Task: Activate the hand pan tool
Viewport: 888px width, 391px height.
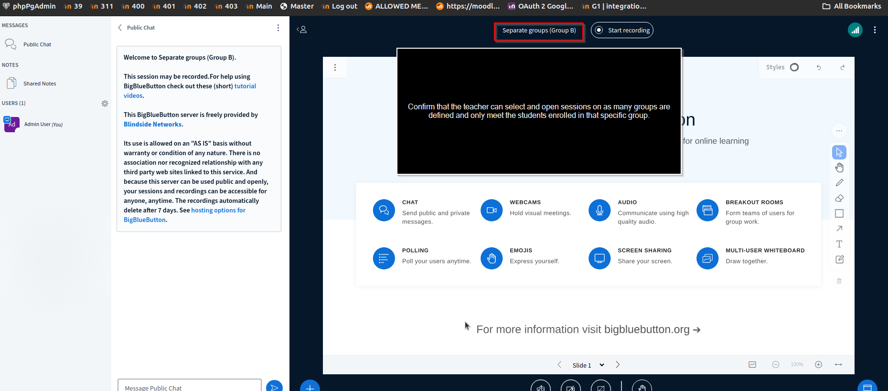Action: point(839,168)
